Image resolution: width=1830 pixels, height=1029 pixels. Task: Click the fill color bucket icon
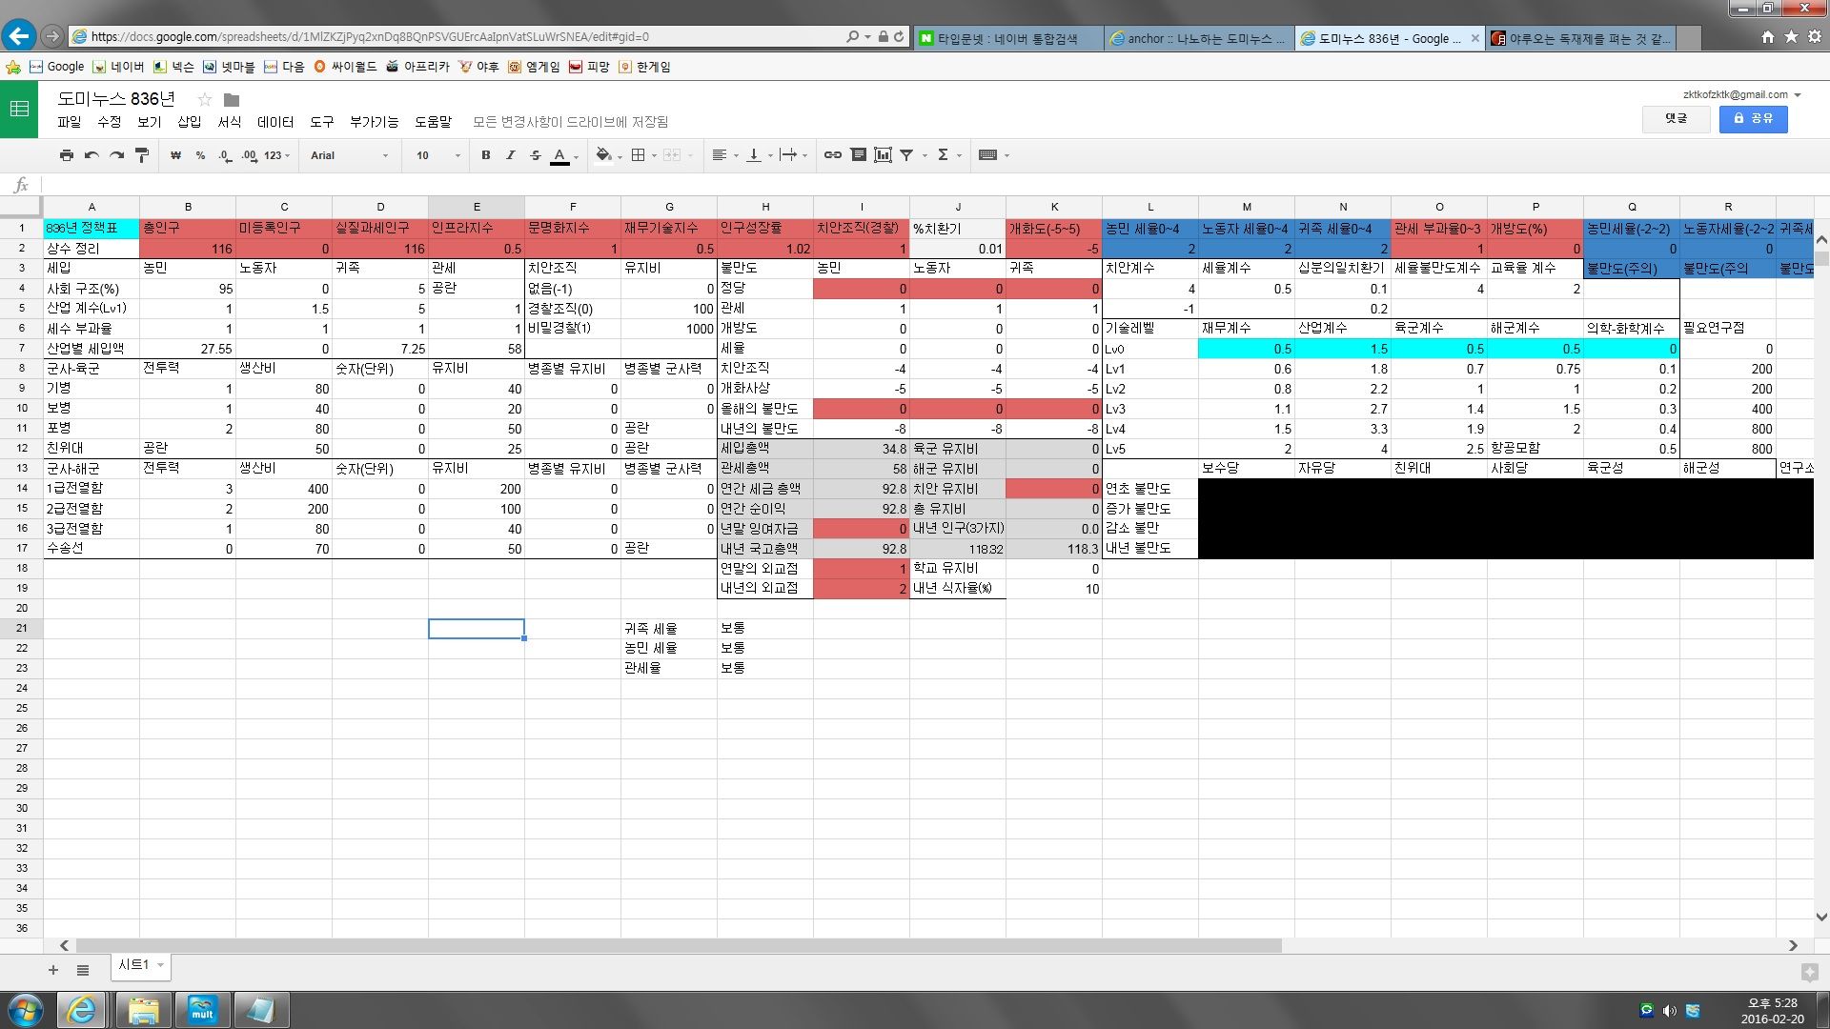603,155
